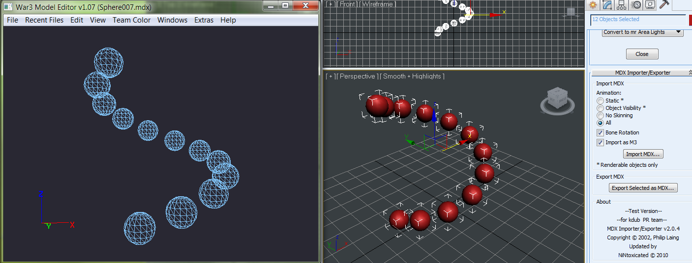Open the Display command panel tab
This screenshot has height=263, width=692.
pyautogui.click(x=650, y=5)
